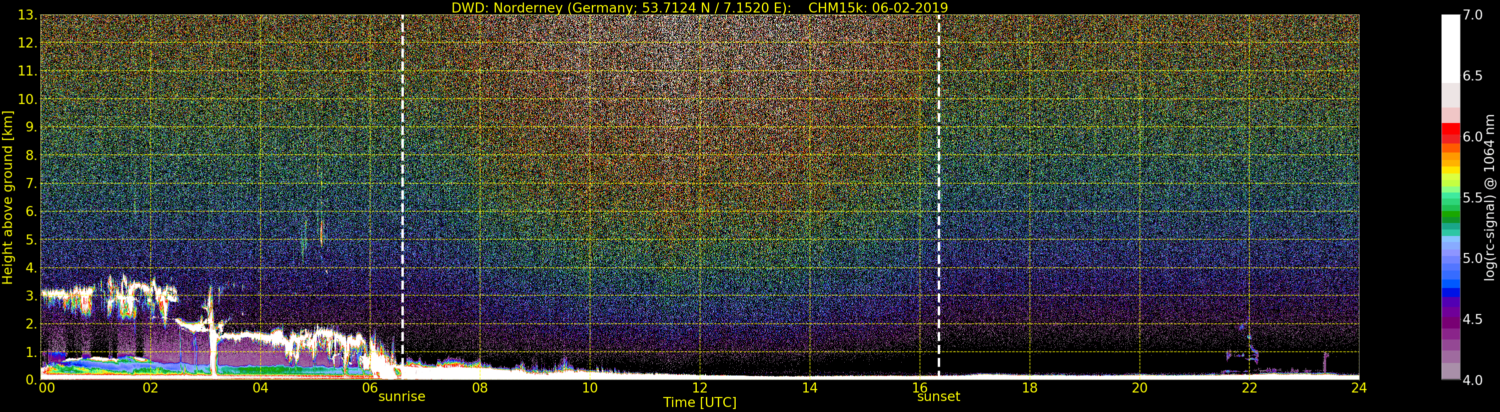Click the colorbar tick label 4.5
The height and width of the screenshot is (412, 1500).
click(1472, 319)
